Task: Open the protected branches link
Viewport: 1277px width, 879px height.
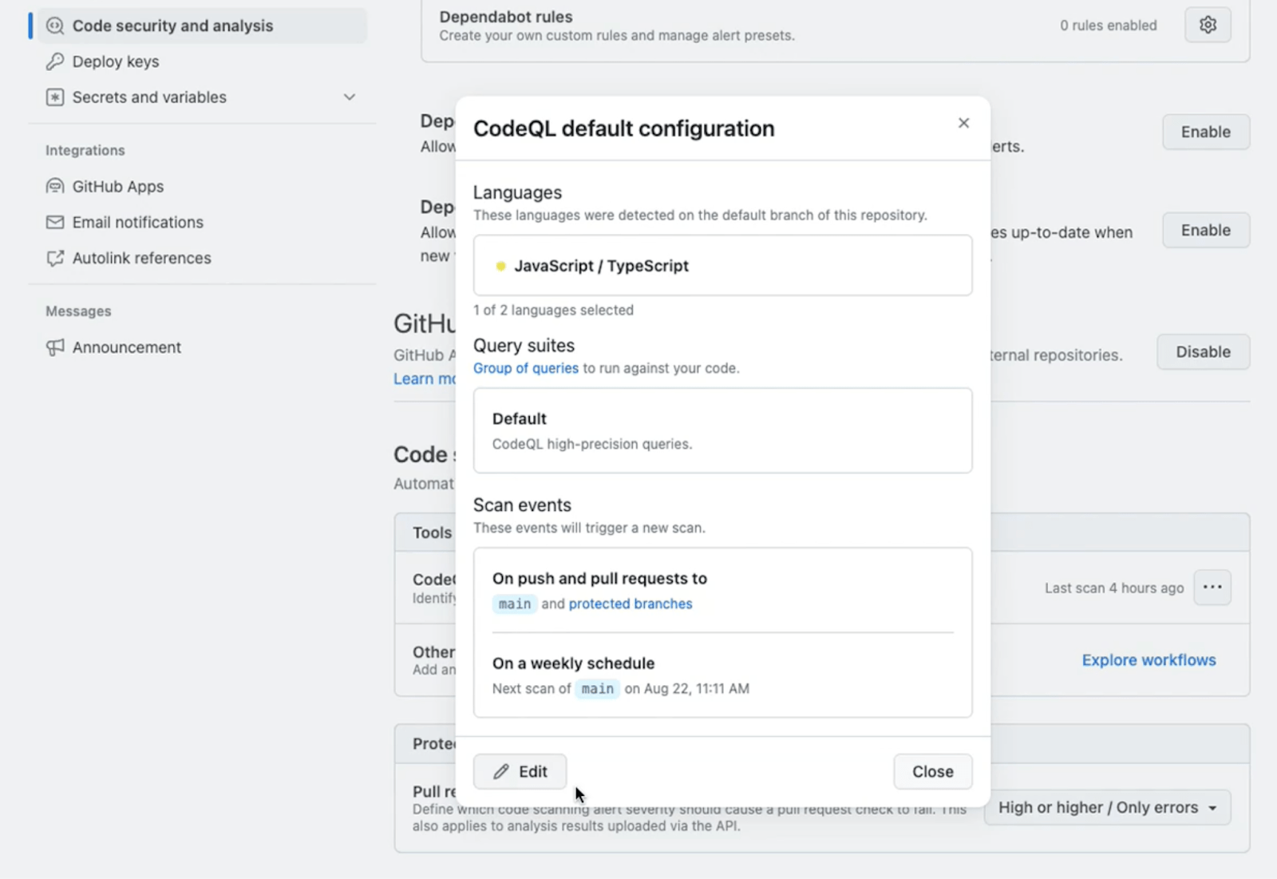Action: 630,604
